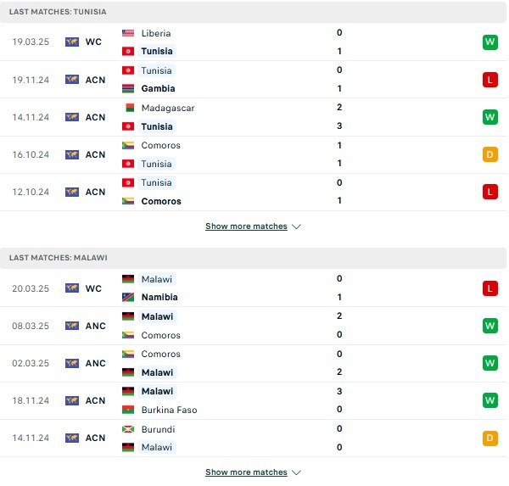
Task: Select the Last Matches: Malawi header
Action: click(253, 258)
